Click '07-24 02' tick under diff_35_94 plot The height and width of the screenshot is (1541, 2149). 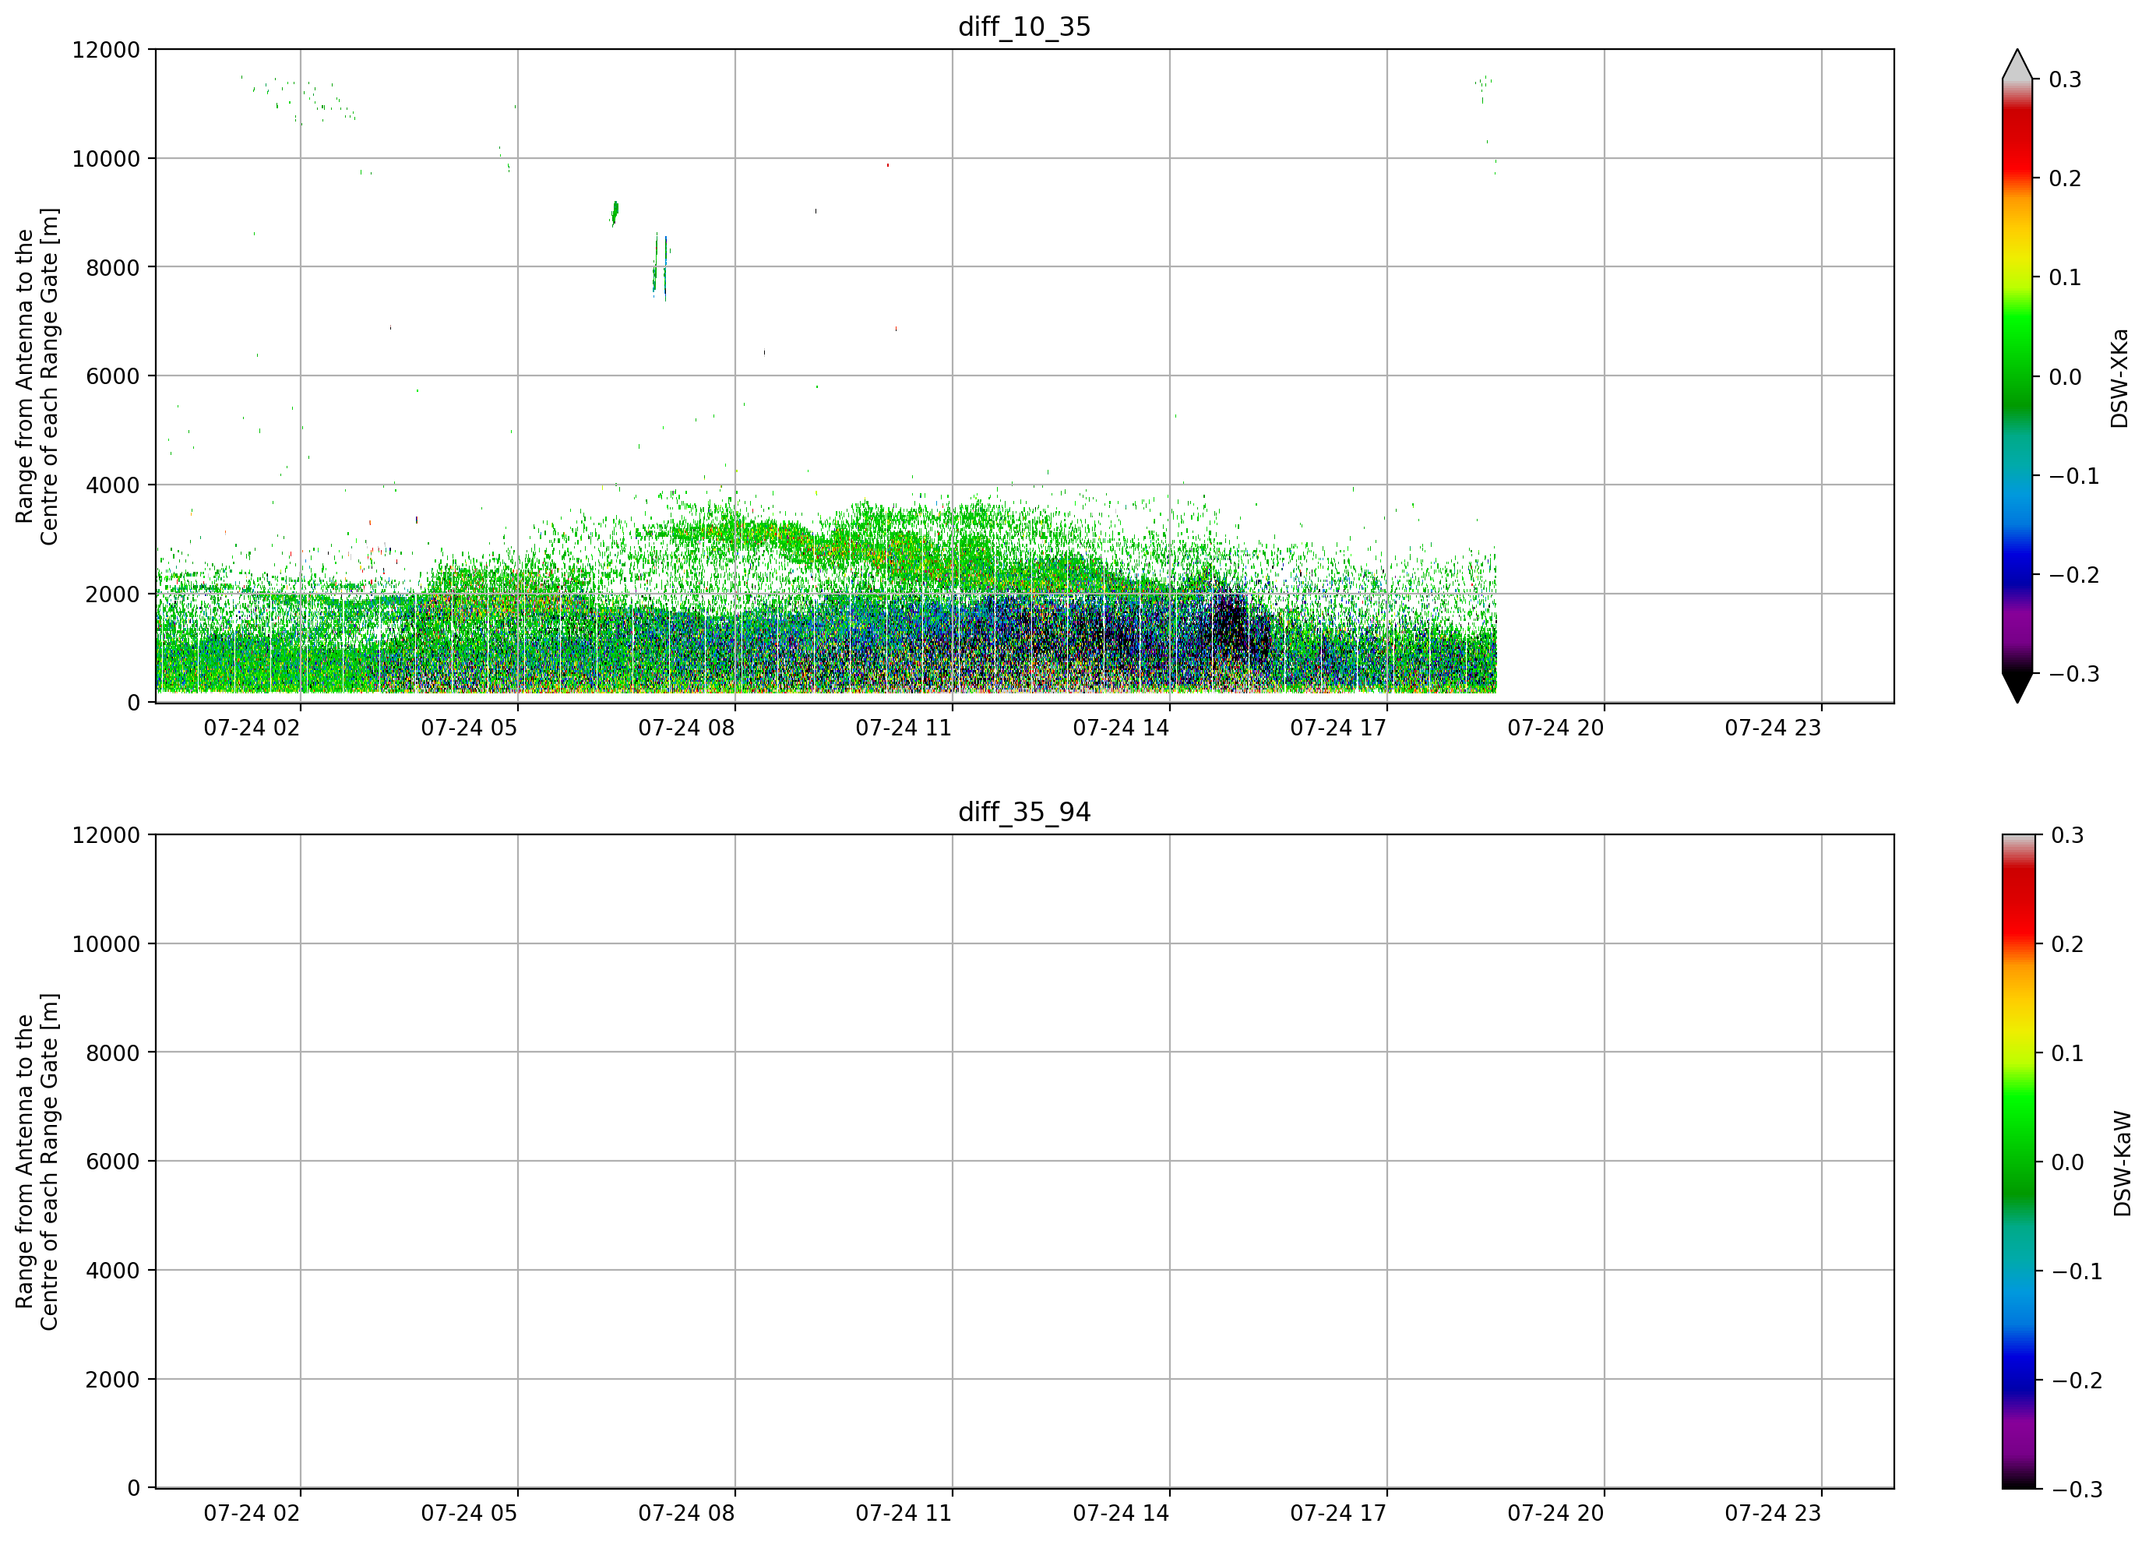point(252,1514)
